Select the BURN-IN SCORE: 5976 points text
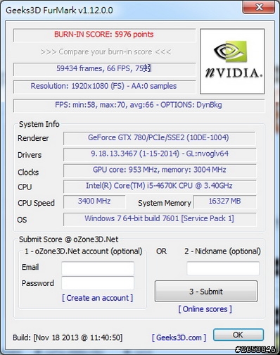The image size is (280, 355). pyautogui.click(x=104, y=35)
